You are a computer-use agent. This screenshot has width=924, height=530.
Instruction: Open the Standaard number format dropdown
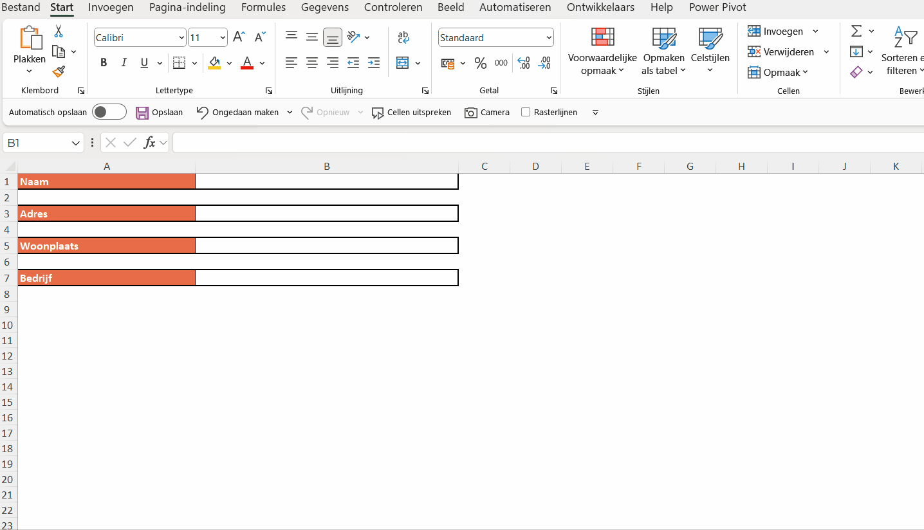(x=548, y=38)
